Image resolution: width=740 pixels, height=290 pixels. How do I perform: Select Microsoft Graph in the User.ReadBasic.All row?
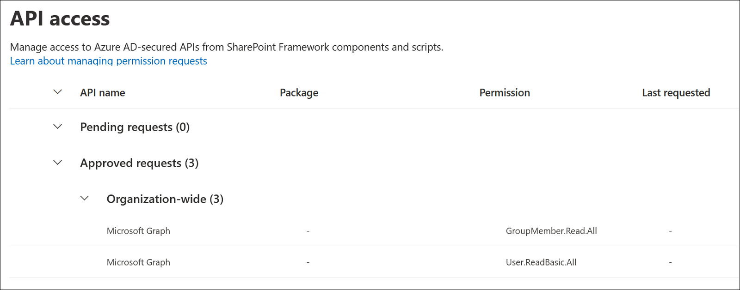pos(138,262)
